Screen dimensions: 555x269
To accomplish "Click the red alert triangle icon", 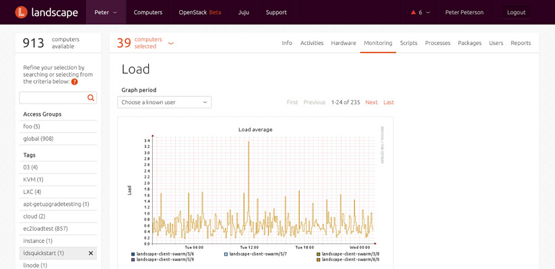I will coord(413,12).
